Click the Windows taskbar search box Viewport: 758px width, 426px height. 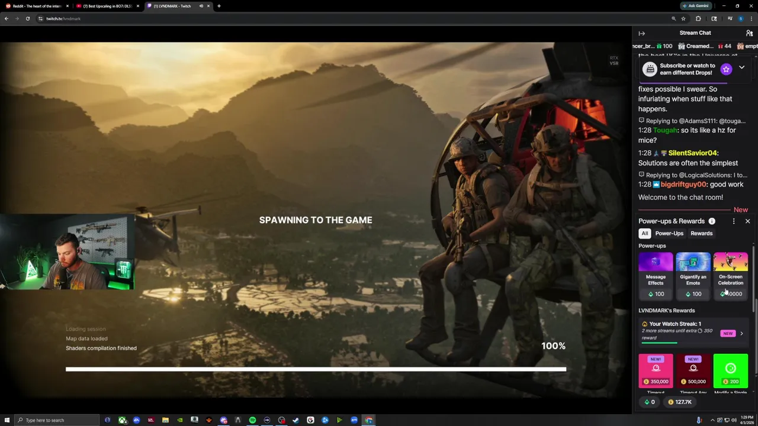click(57, 420)
